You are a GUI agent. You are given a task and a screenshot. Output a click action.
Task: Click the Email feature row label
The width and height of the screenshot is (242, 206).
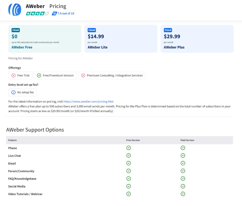(x=12, y=163)
